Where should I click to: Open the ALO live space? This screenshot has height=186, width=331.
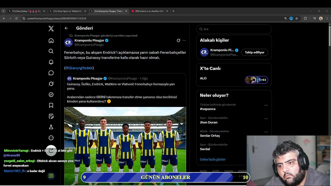(203, 78)
